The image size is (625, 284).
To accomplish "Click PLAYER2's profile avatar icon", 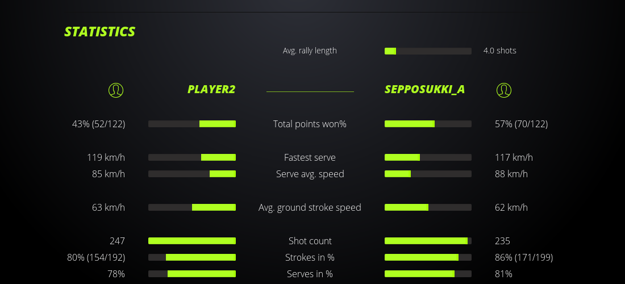I will 115,90.
